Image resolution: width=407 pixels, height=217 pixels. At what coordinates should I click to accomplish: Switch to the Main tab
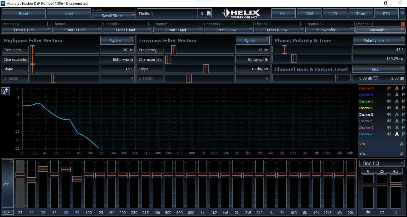(x=284, y=13)
